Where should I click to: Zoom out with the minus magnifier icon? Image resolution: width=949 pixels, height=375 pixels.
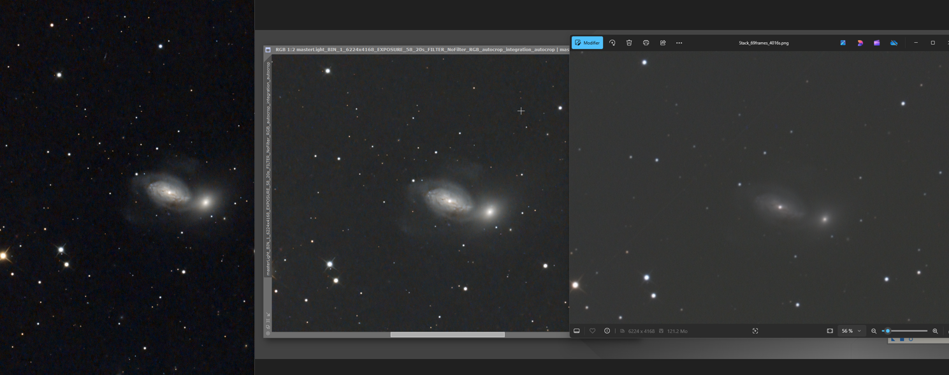point(874,331)
